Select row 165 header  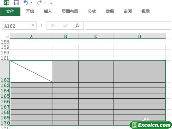(x=5, y=96)
